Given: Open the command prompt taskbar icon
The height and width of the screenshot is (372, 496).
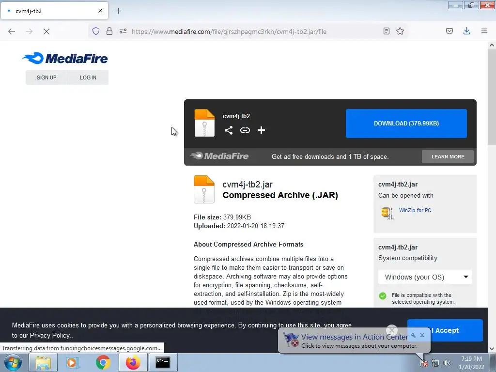Looking at the screenshot, I should [x=163, y=362].
